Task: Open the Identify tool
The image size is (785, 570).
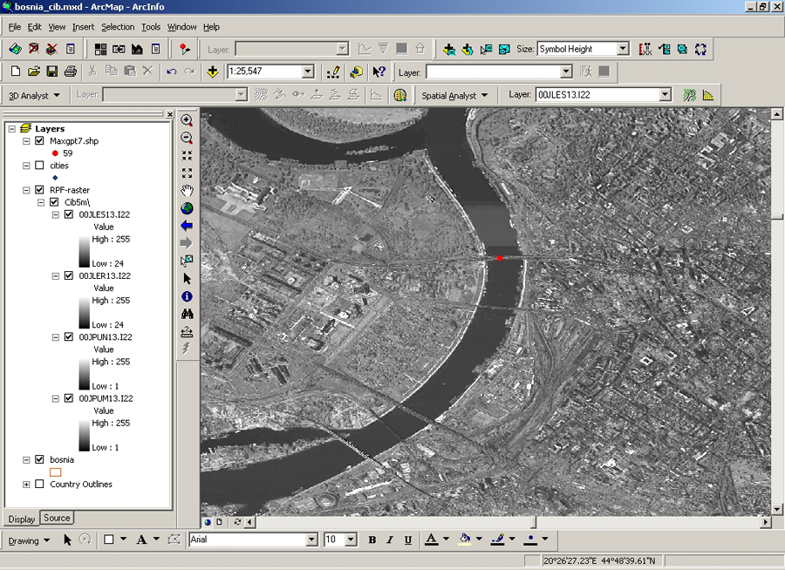Action: tap(187, 295)
